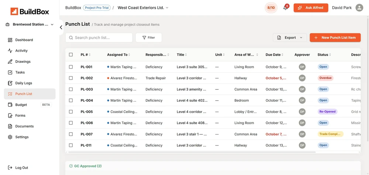Click the 'Alvarez Firesto...' cell in PL-002
Viewport: 369px width, 175px height.
[122, 78]
